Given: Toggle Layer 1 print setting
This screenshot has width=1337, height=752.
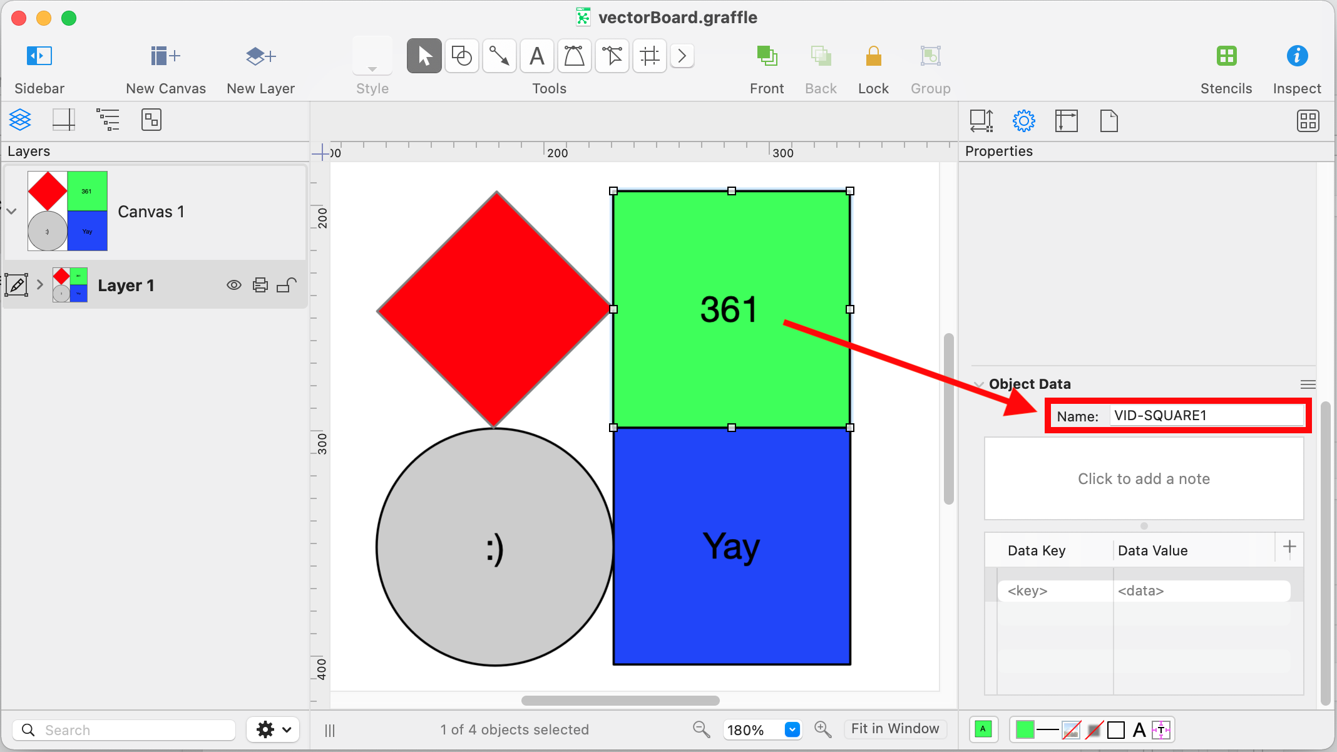Looking at the screenshot, I should (260, 286).
